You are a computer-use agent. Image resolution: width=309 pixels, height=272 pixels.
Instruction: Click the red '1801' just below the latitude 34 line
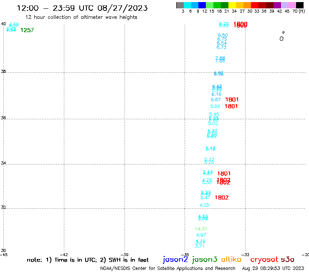(x=224, y=174)
